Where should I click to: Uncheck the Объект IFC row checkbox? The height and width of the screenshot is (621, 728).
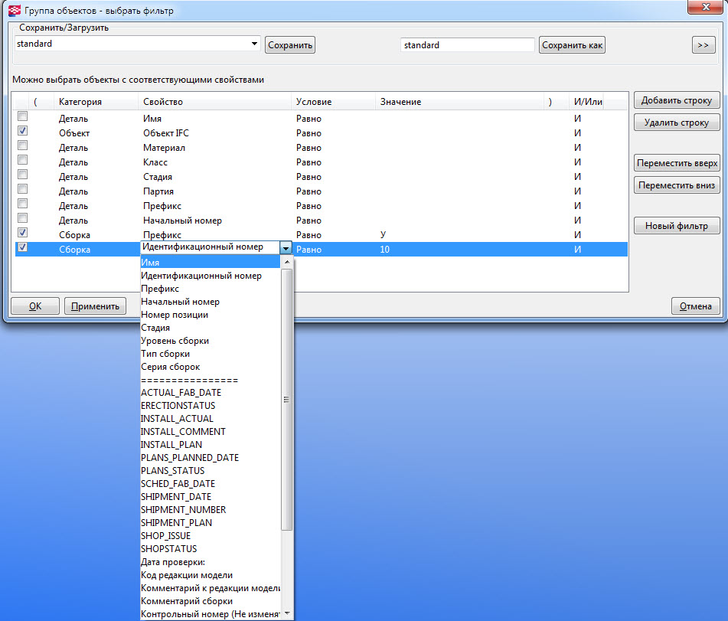click(x=23, y=131)
